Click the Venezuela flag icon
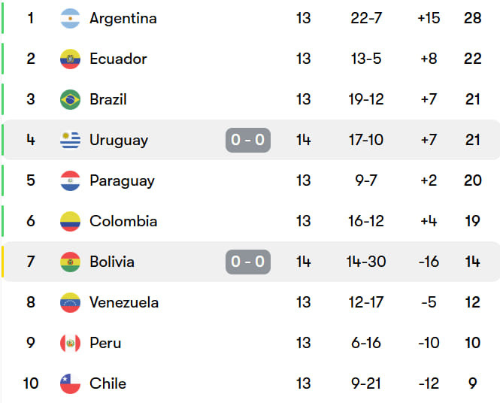Viewport: 500px width, 403px height. pos(70,302)
